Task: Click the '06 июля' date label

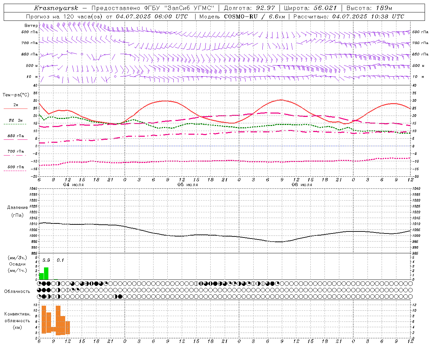Action: (x=302, y=185)
